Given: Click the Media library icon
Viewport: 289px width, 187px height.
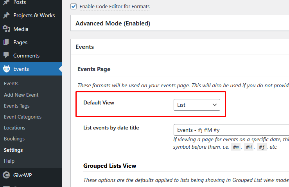Looking at the screenshot, I should point(6,29).
